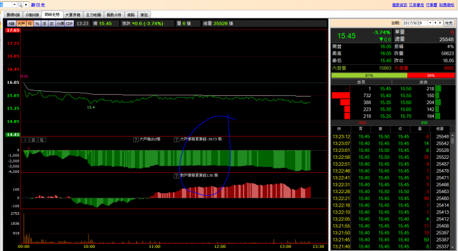Click the 註 notes button in indicator panel
The height and width of the screenshot is (251, 458).
[42, 140]
